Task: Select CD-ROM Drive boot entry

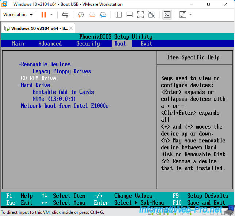Action: [38, 78]
